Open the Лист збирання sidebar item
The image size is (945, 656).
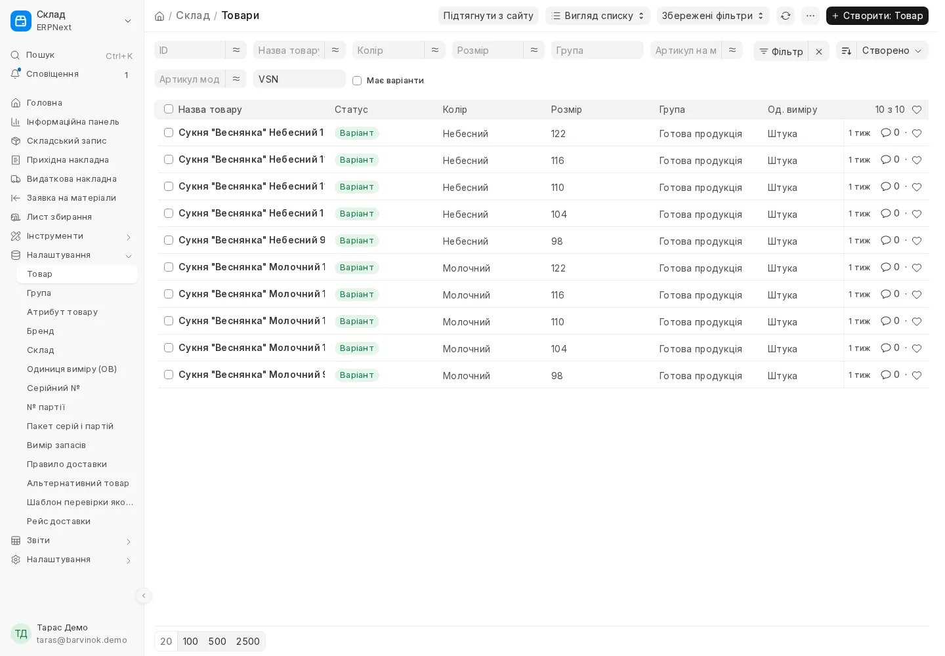click(72, 217)
